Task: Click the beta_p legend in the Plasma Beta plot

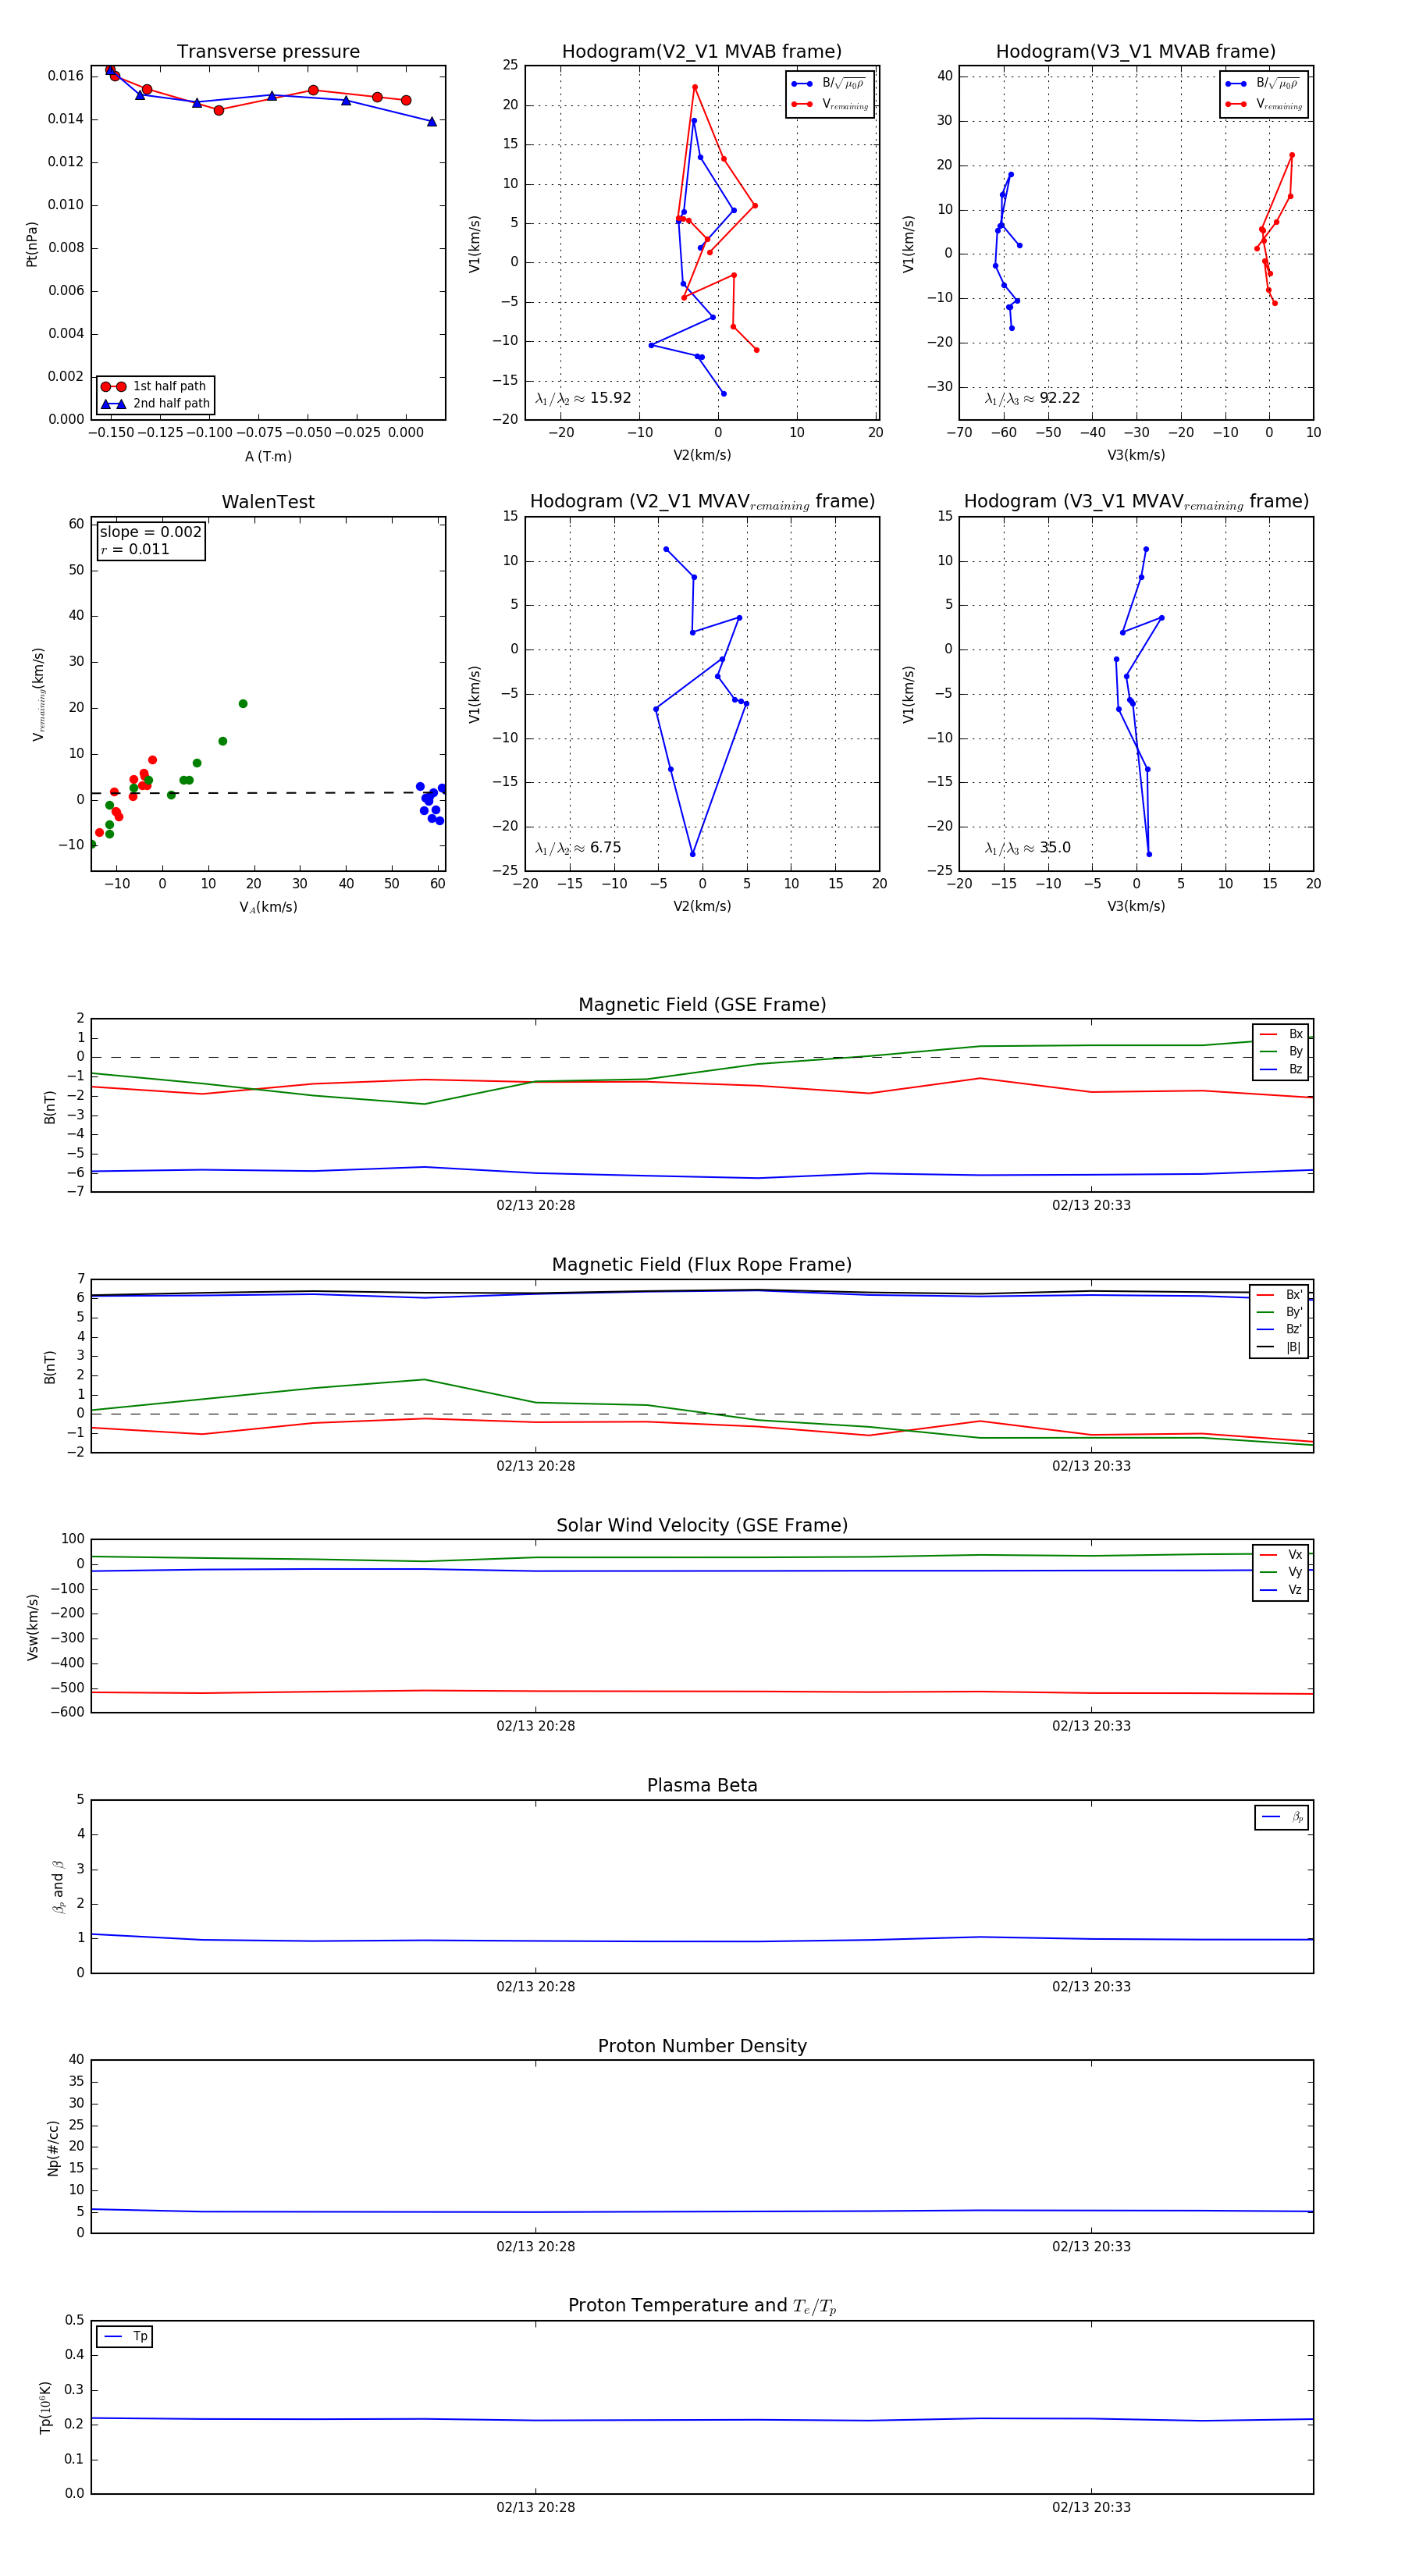Action: pyautogui.click(x=1282, y=1817)
